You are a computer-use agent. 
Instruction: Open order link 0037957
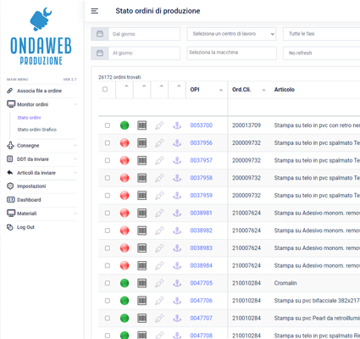202,160
